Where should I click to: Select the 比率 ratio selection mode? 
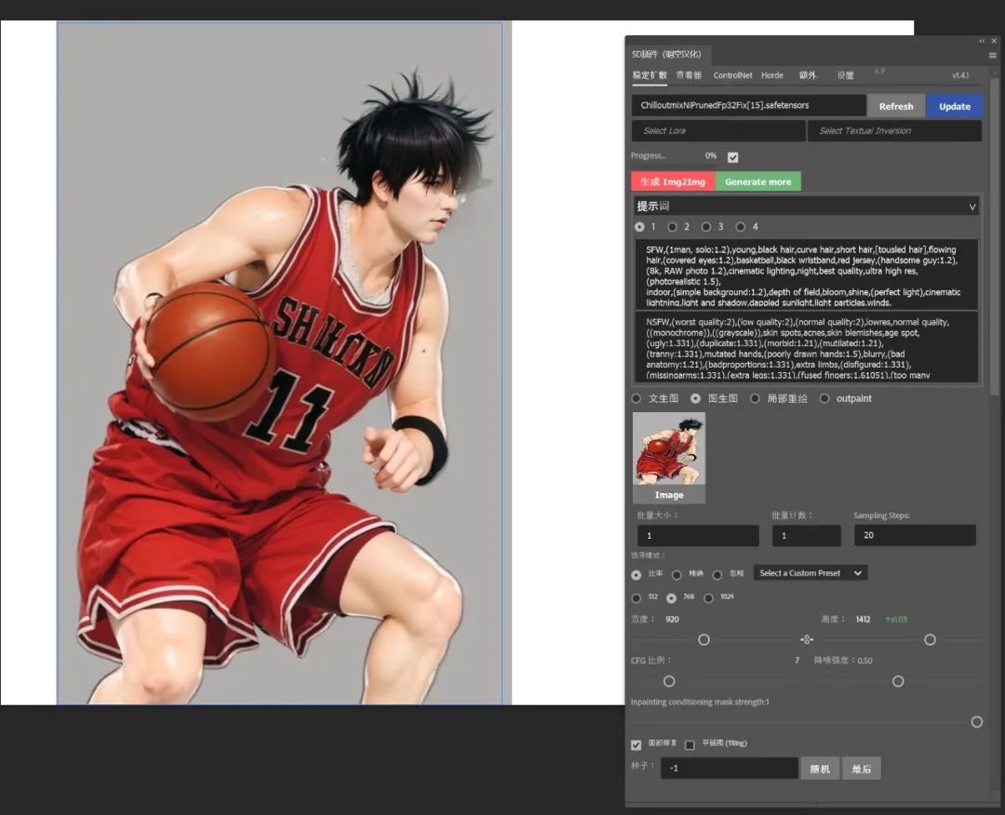pyautogui.click(x=636, y=575)
